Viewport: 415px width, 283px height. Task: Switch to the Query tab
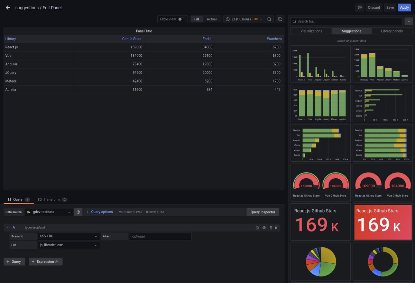19,199
